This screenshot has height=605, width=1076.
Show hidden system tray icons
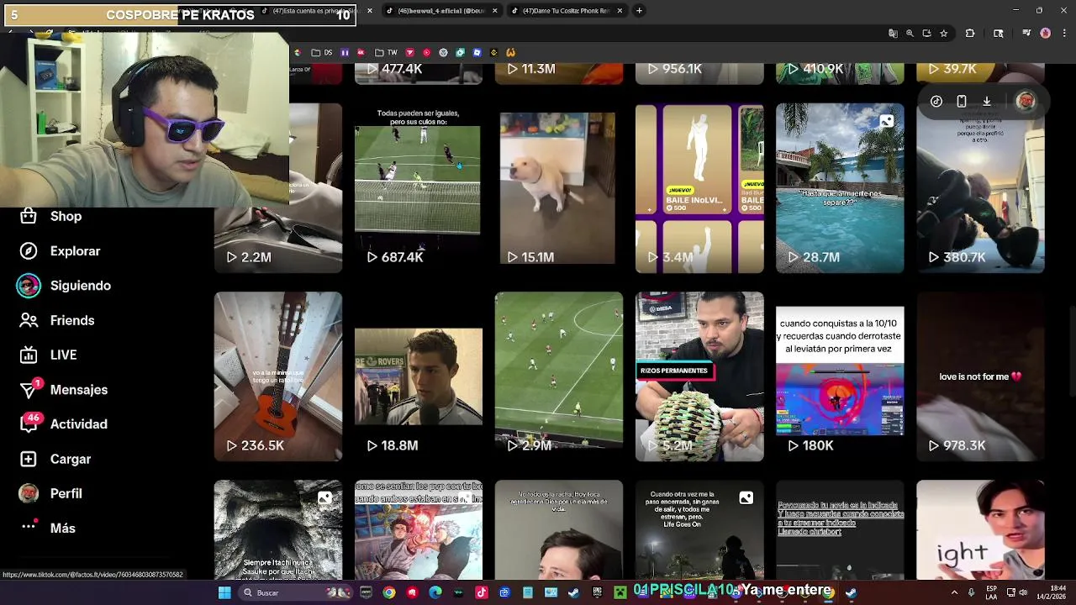954,592
